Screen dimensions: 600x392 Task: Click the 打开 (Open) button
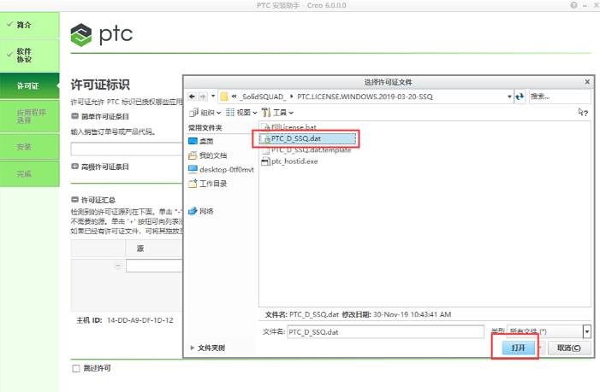[516, 348]
